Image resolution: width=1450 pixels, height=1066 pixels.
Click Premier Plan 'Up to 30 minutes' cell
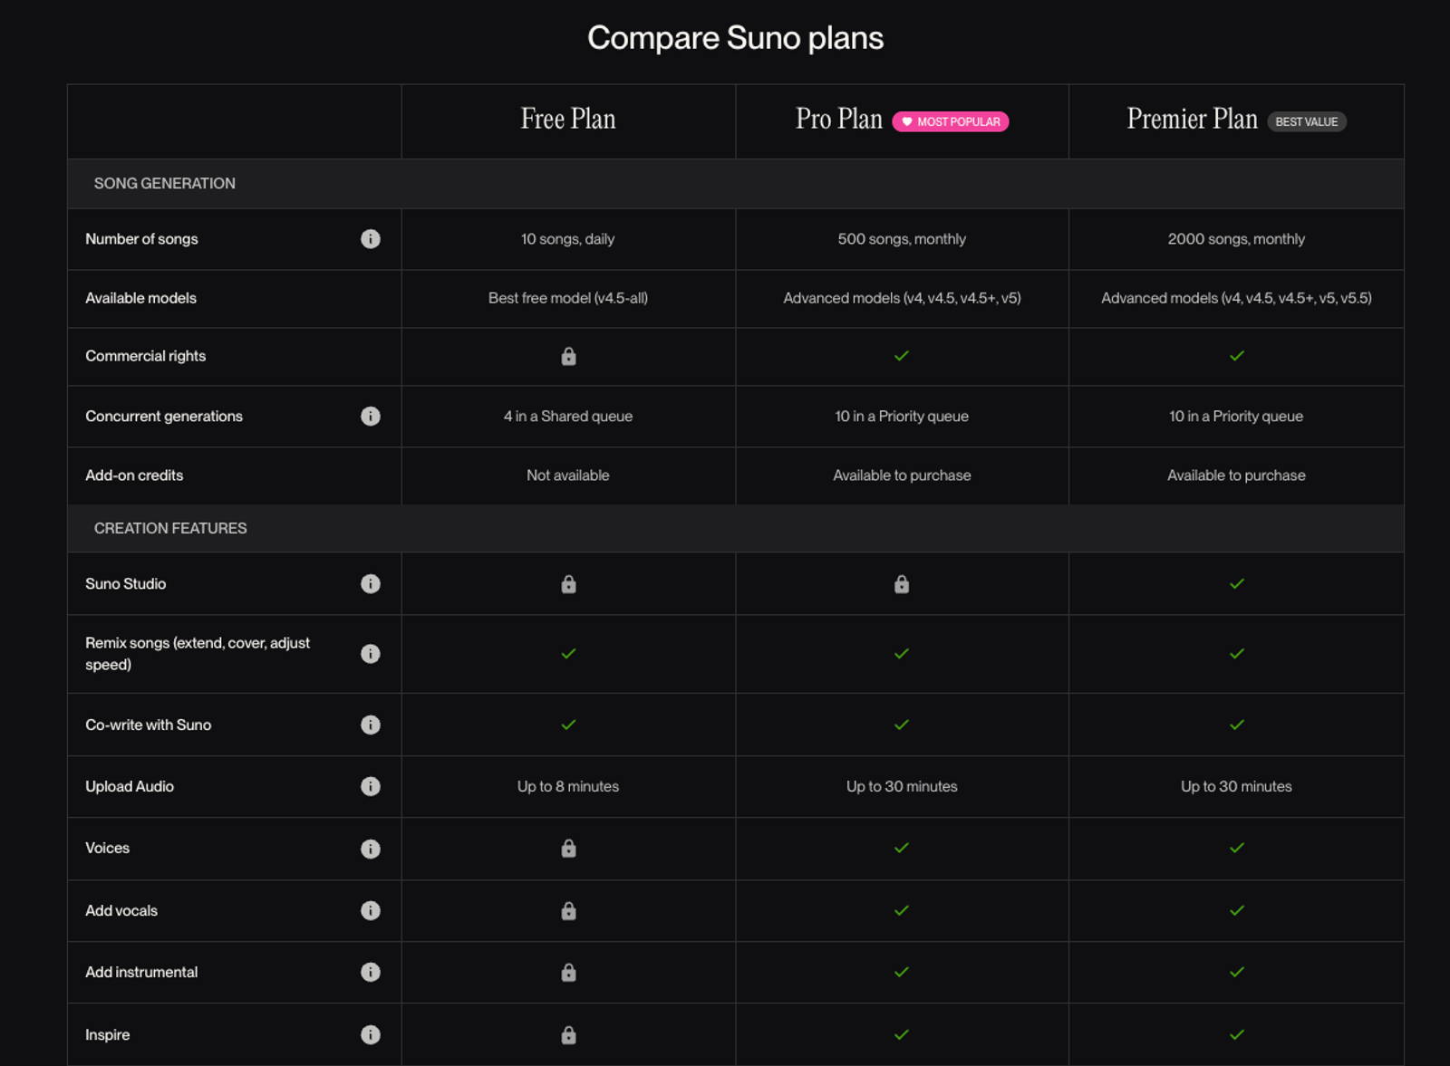(1236, 786)
